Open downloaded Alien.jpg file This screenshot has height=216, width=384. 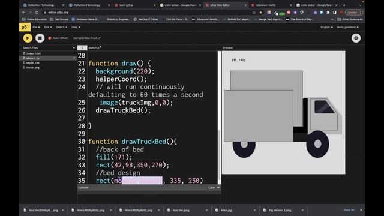pos(224,210)
